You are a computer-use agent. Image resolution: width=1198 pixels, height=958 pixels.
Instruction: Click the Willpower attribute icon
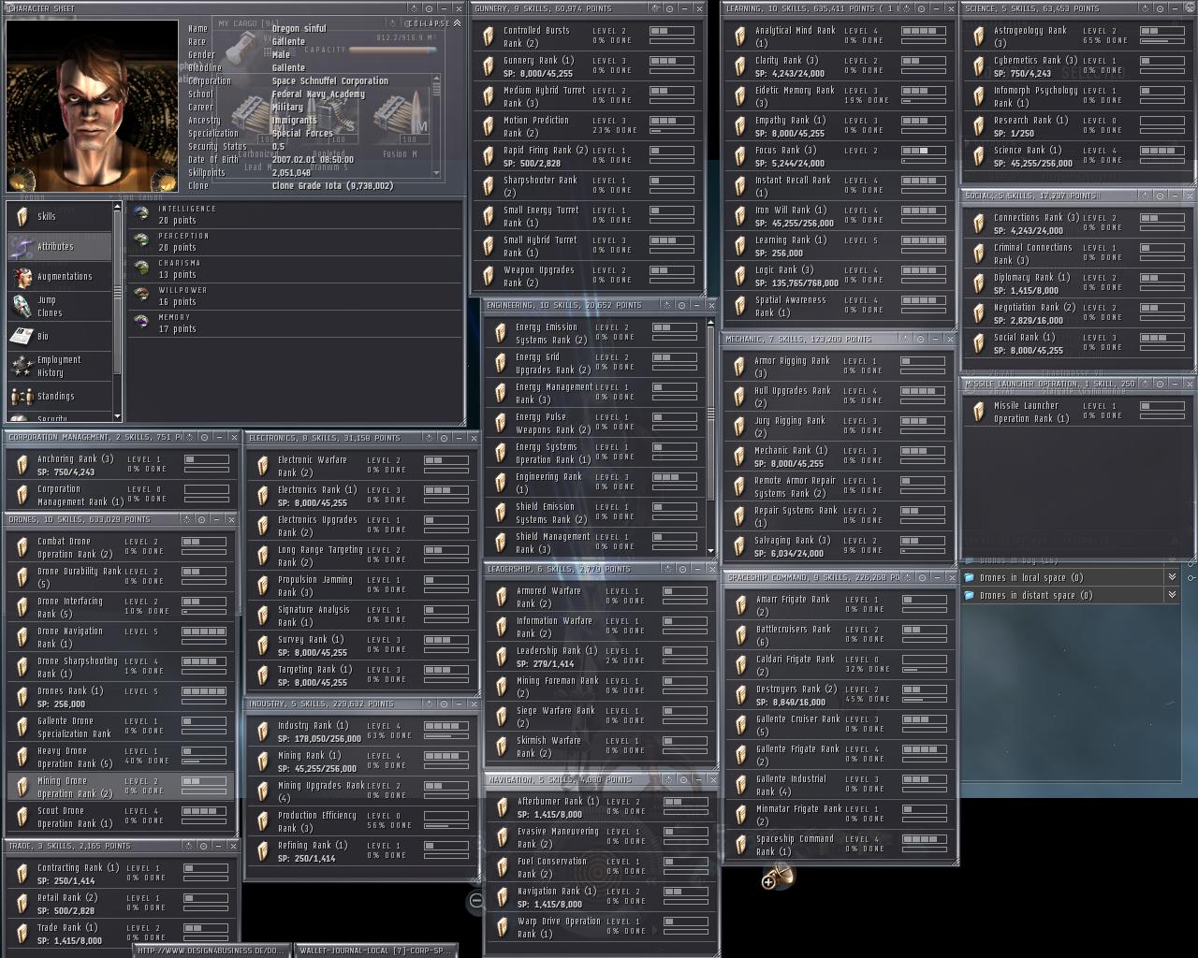click(141, 296)
